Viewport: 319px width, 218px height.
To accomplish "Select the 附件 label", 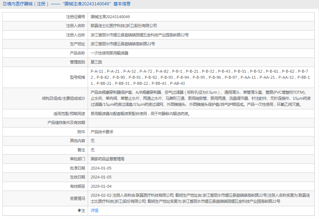I will pyautogui.click(x=81, y=132).
